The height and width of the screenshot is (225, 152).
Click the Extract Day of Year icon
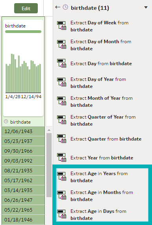(x=61, y=82)
